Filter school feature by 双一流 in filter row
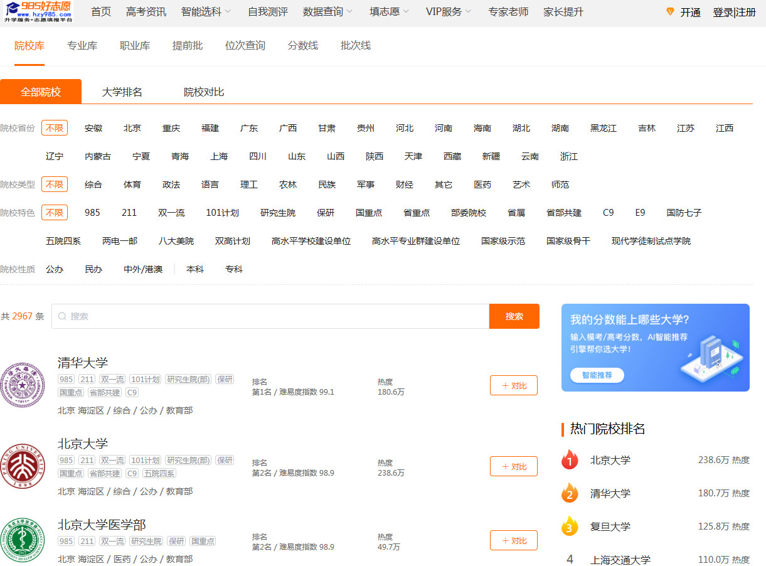Screen dimensions: 766x566 click(x=171, y=213)
